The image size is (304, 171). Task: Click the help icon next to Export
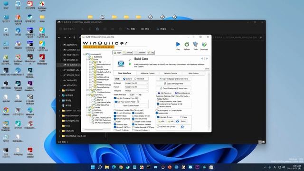[177, 122]
